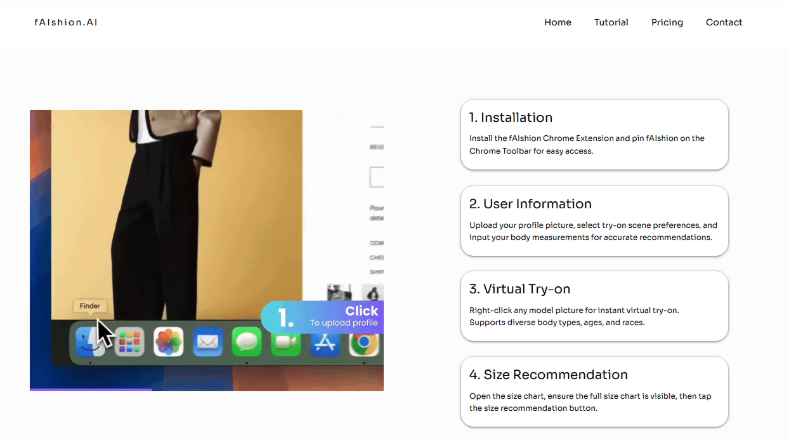Navigate to the Home menu item
The height and width of the screenshot is (440, 789).
(558, 22)
